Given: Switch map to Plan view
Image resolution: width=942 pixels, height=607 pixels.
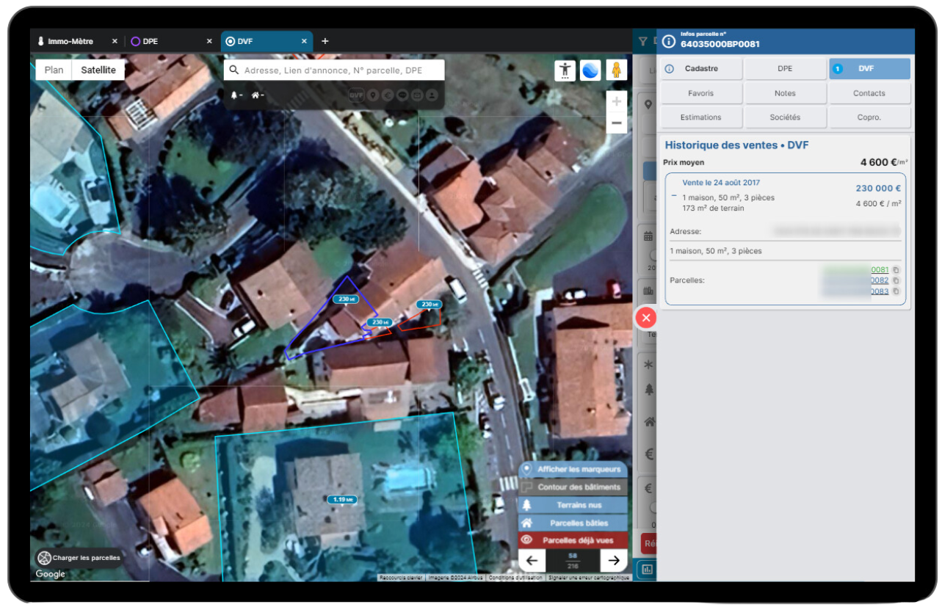Looking at the screenshot, I should (x=54, y=70).
